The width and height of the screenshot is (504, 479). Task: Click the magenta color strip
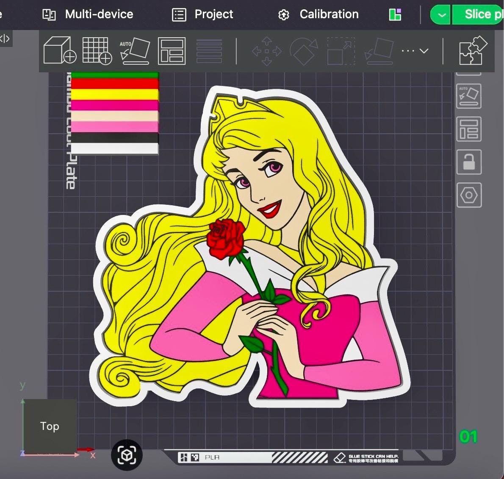click(x=115, y=105)
